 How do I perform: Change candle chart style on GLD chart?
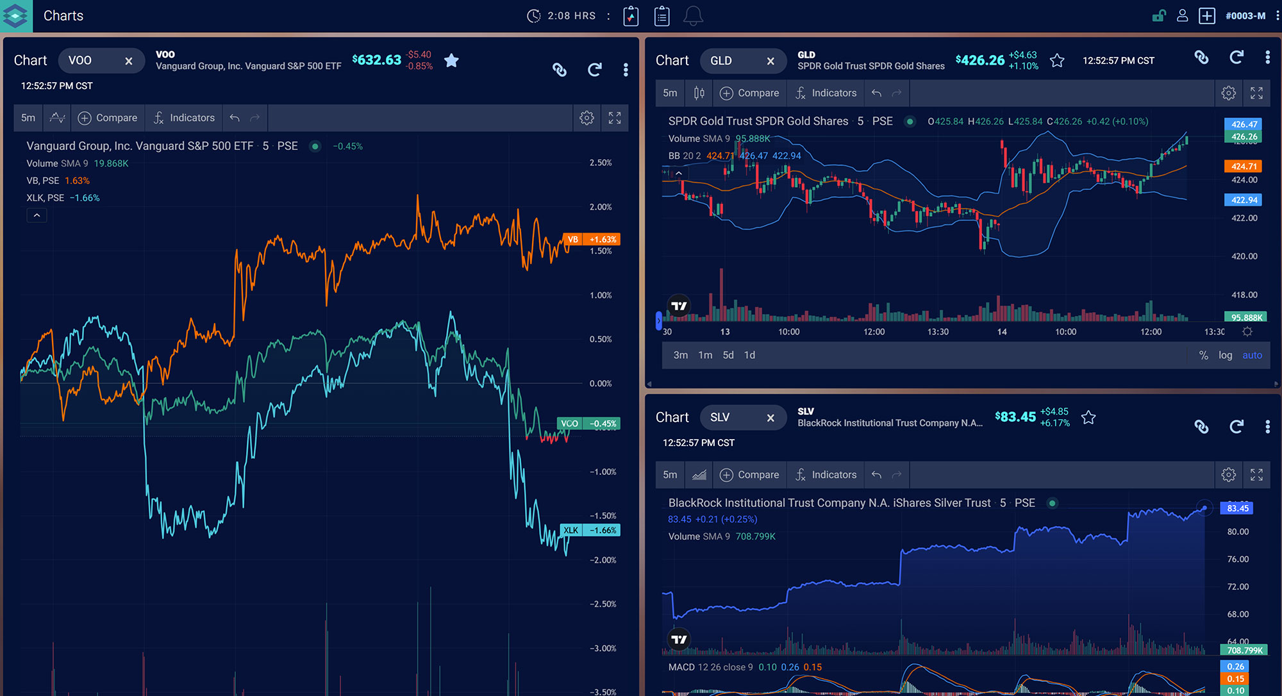699,93
